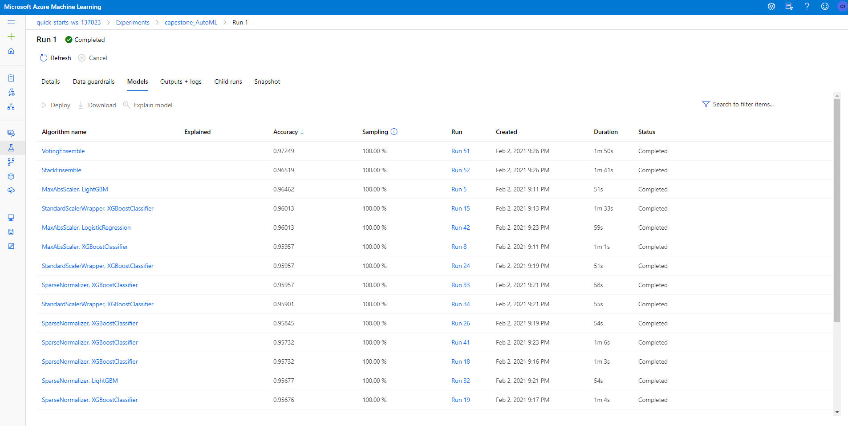
Task: Open the hamburger navigation menu
Action: (x=11, y=22)
